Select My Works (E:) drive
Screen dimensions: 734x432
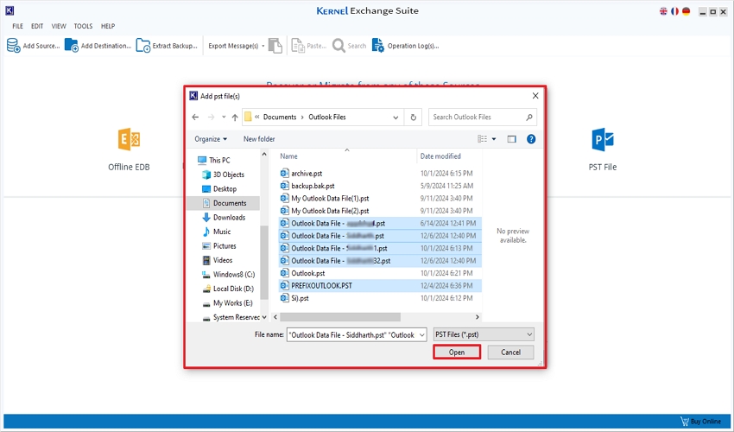(227, 303)
